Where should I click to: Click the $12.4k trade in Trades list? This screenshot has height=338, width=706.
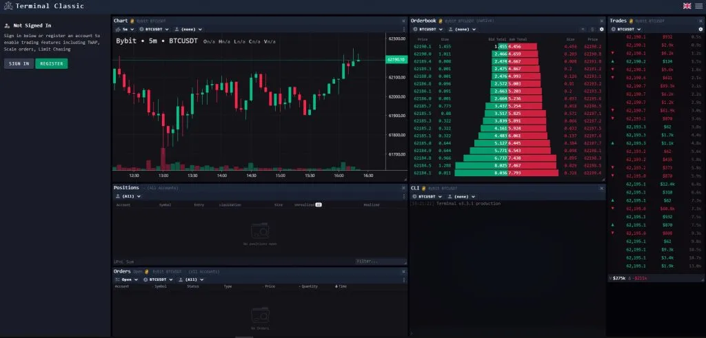click(667, 184)
